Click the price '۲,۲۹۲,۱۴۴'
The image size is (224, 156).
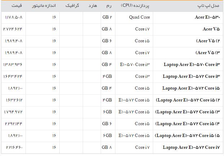click(14, 124)
